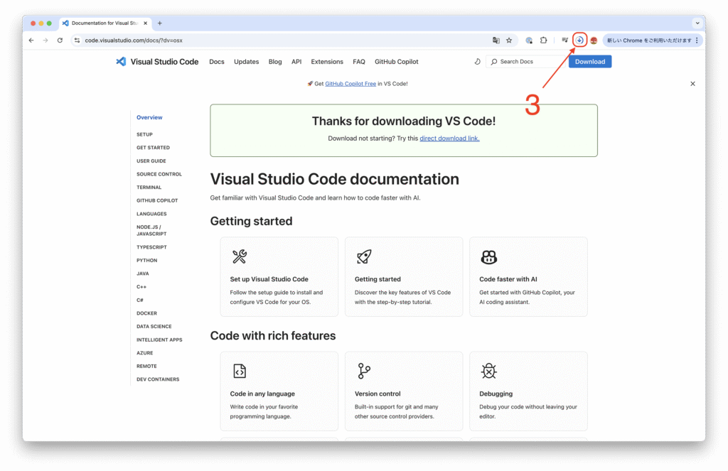Expand the LANGUAGES sidebar section

152,214
